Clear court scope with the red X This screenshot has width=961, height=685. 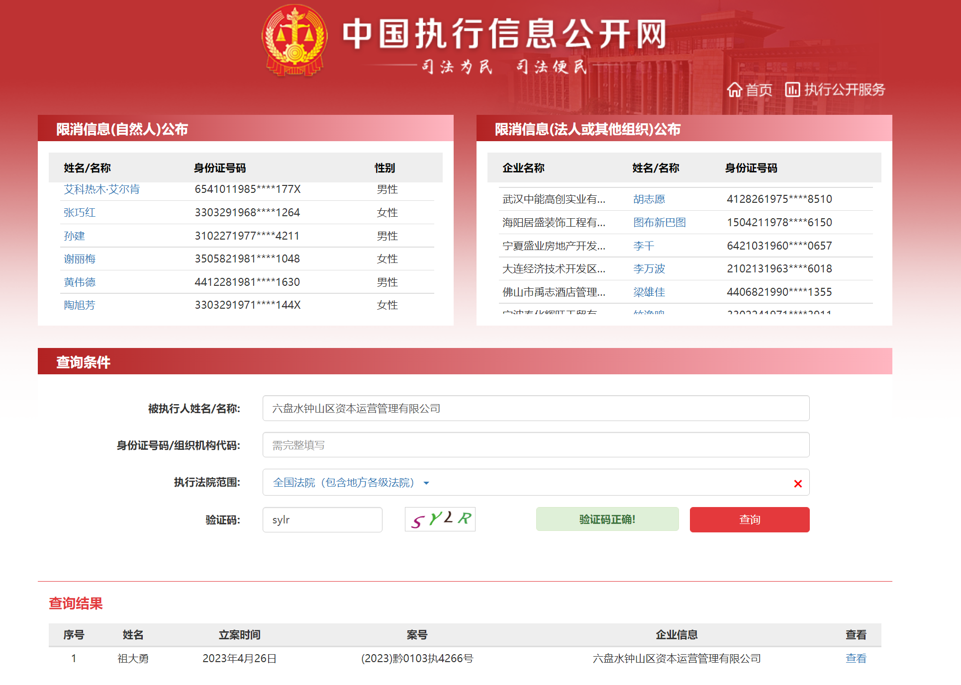[x=798, y=483]
